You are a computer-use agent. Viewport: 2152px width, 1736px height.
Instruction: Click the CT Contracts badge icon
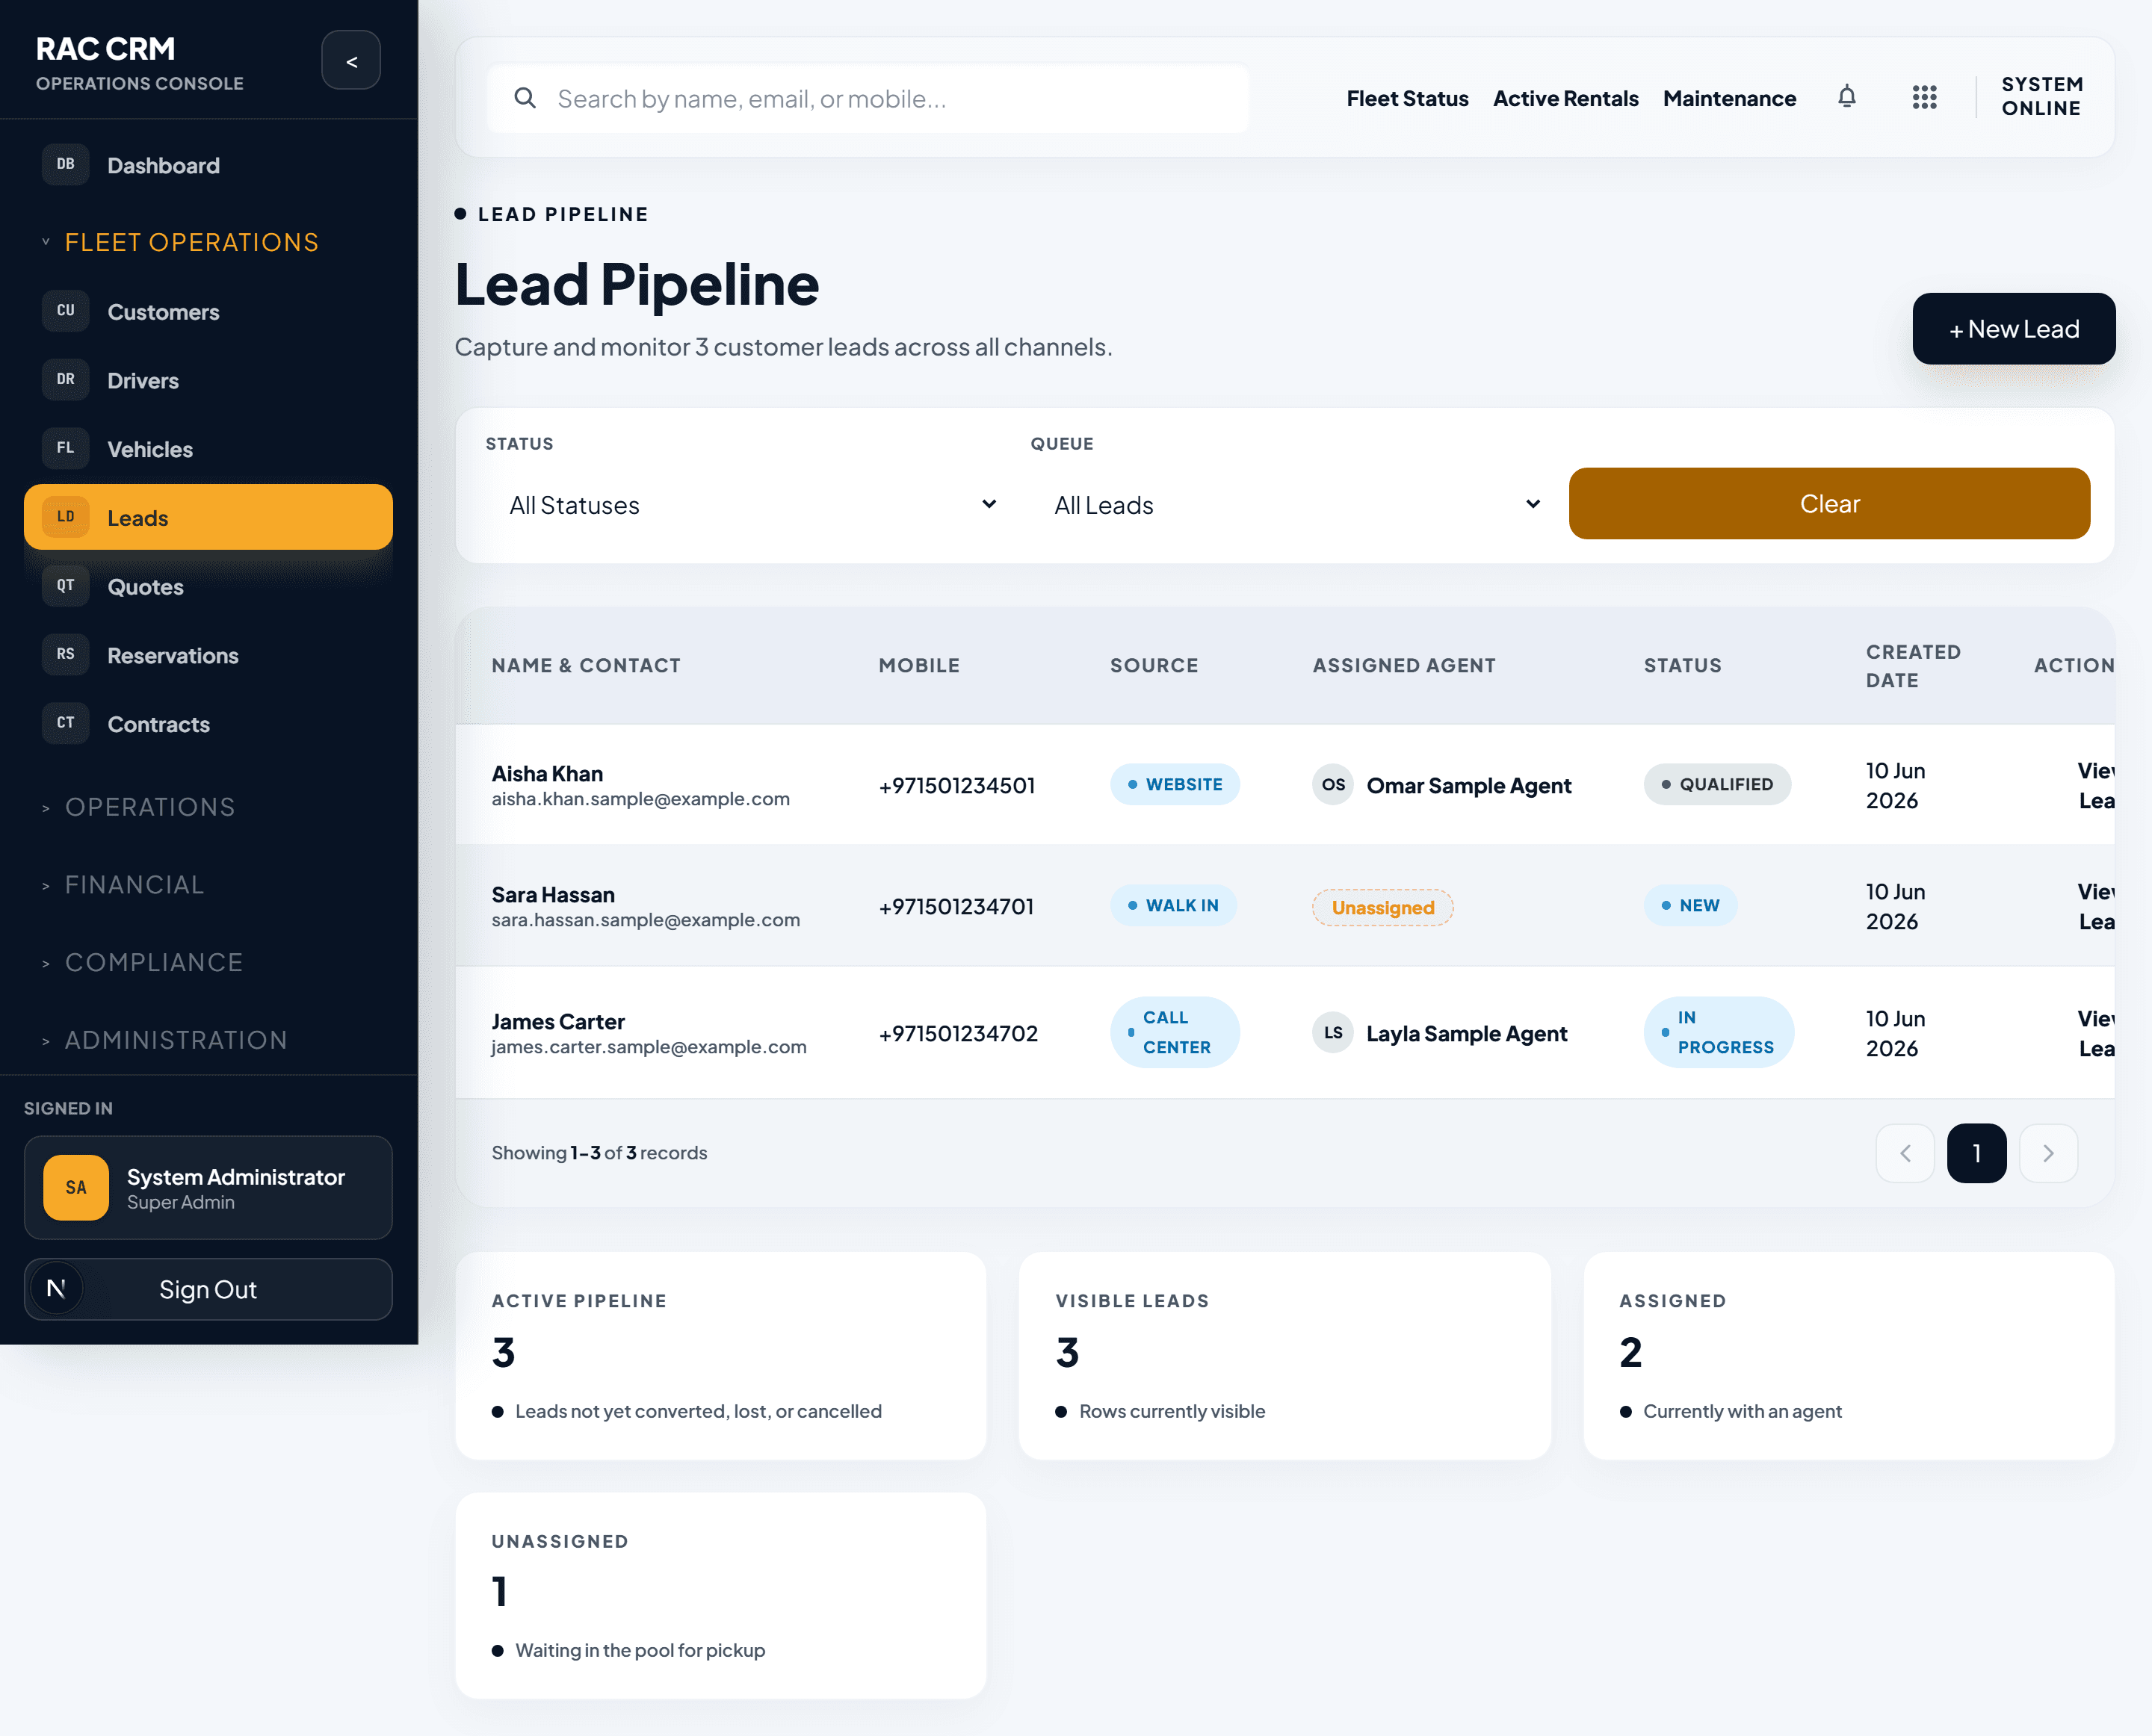pyautogui.click(x=66, y=724)
